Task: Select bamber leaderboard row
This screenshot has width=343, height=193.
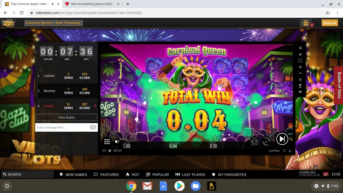Action: click(67, 106)
